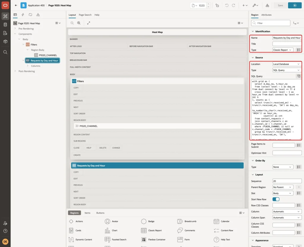The width and height of the screenshot is (304, 247).
Task: Expand the Columns tree node
Action: point(28,66)
